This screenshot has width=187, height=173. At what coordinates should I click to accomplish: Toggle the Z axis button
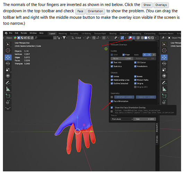[x=154, y=55]
